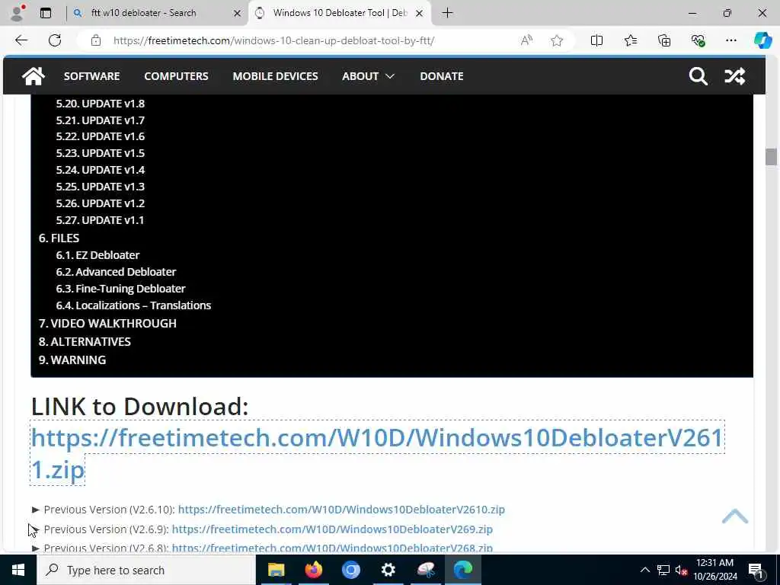This screenshot has height=585, width=780.
Task: Jump to 6.1. EZ Debloater section
Action: point(98,255)
